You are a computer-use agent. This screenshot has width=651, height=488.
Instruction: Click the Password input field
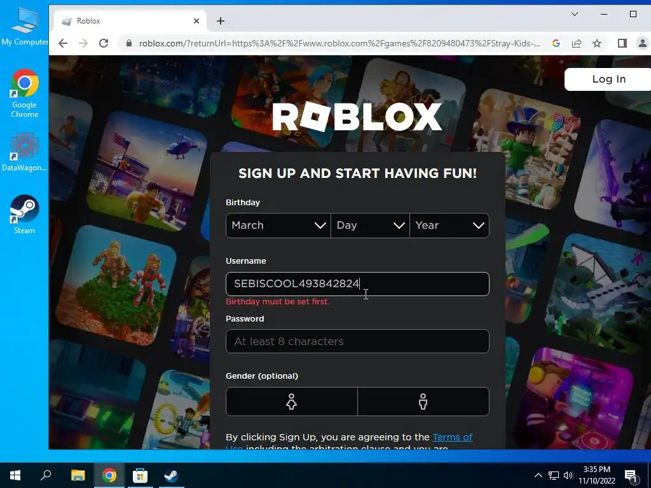pyautogui.click(x=357, y=341)
